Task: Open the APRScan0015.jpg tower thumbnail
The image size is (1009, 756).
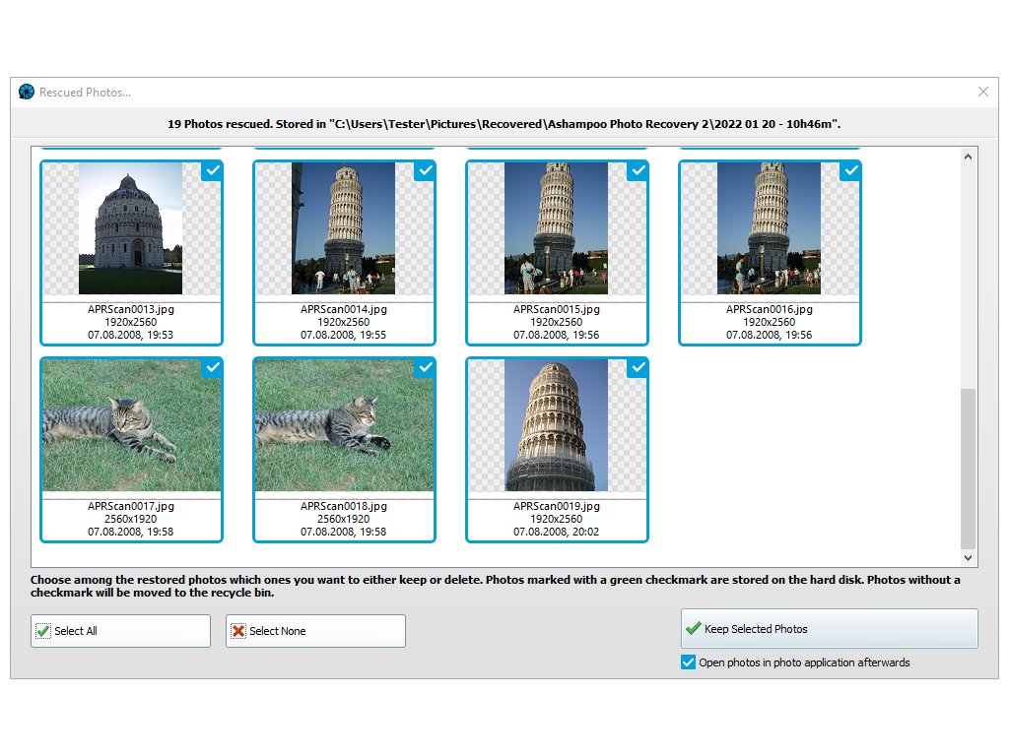Action: 556,228
